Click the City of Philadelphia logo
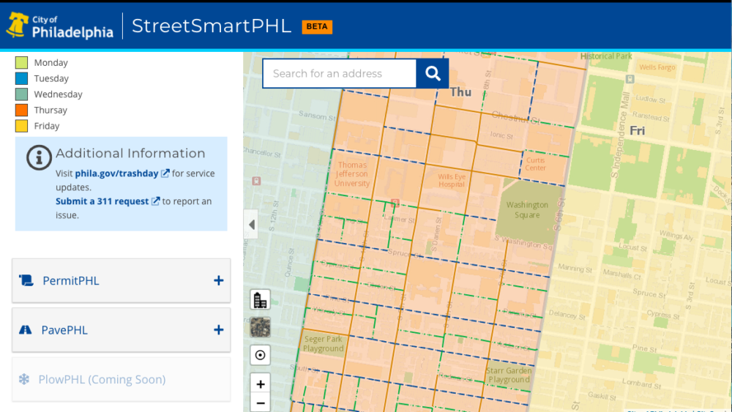The height and width of the screenshot is (412, 732). [60, 26]
